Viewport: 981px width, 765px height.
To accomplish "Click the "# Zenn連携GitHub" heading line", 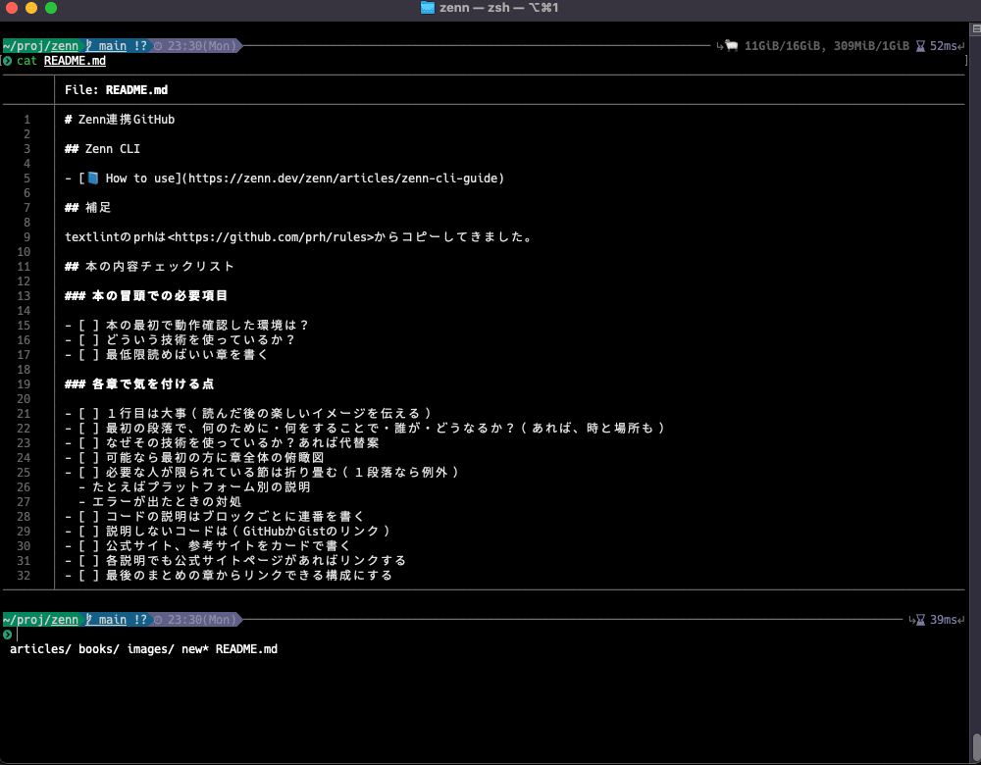I will 120,120.
